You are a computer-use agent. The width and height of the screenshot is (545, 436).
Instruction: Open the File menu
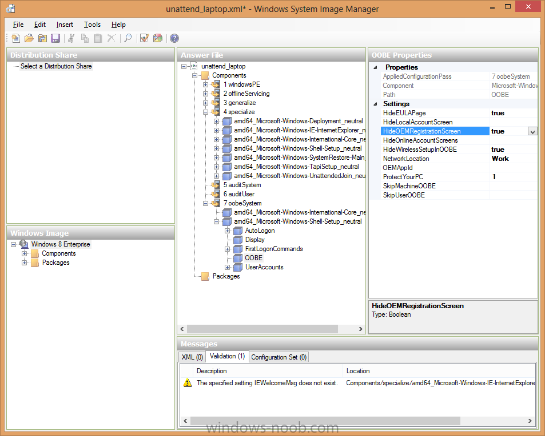(18, 25)
